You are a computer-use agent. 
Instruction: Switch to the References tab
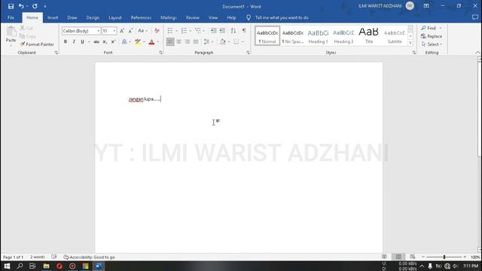coord(141,17)
